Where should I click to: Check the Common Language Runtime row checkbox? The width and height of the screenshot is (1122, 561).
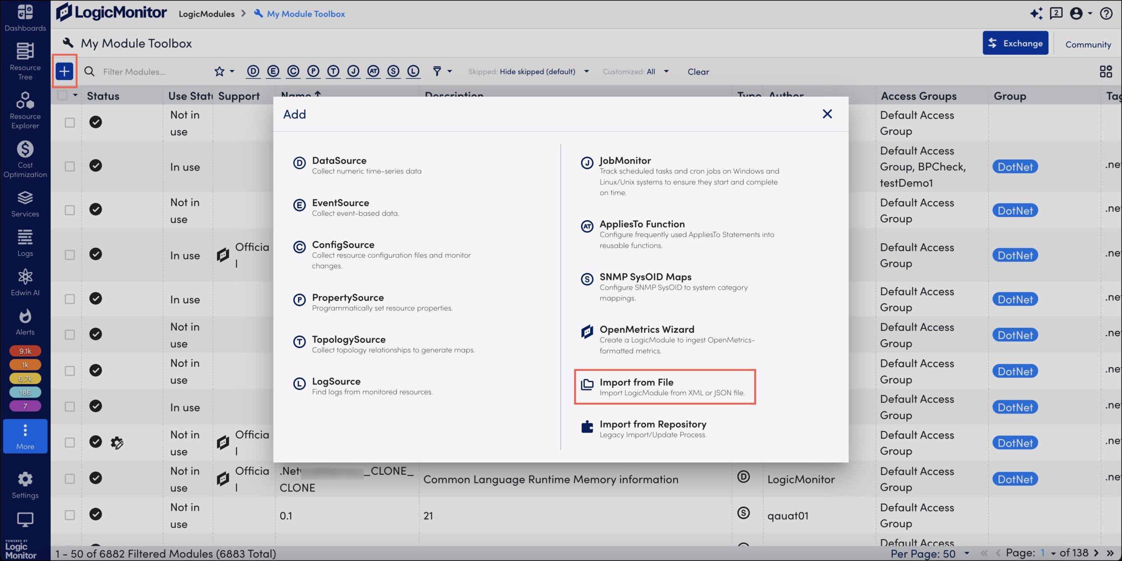[x=70, y=479]
